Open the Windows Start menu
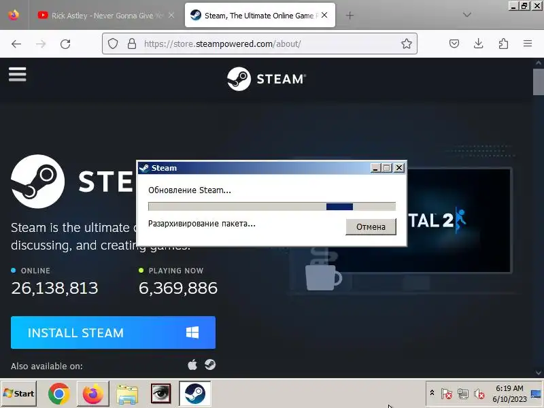The height and width of the screenshot is (408, 544). (x=19, y=394)
